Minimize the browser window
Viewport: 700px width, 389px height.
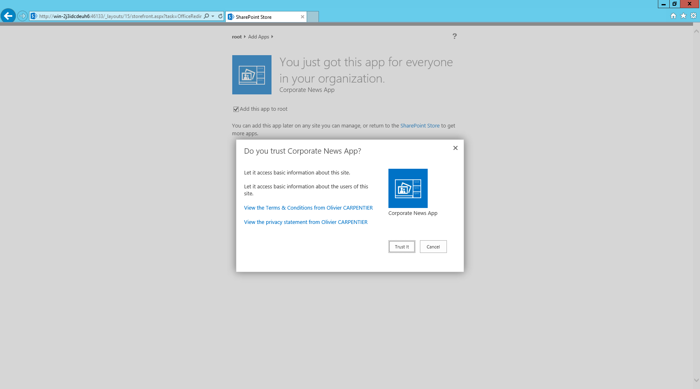tap(664, 4)
